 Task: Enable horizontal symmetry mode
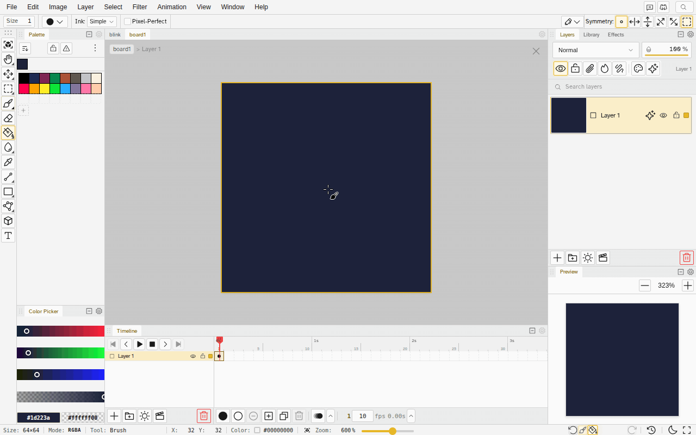[x=635, y=22]
